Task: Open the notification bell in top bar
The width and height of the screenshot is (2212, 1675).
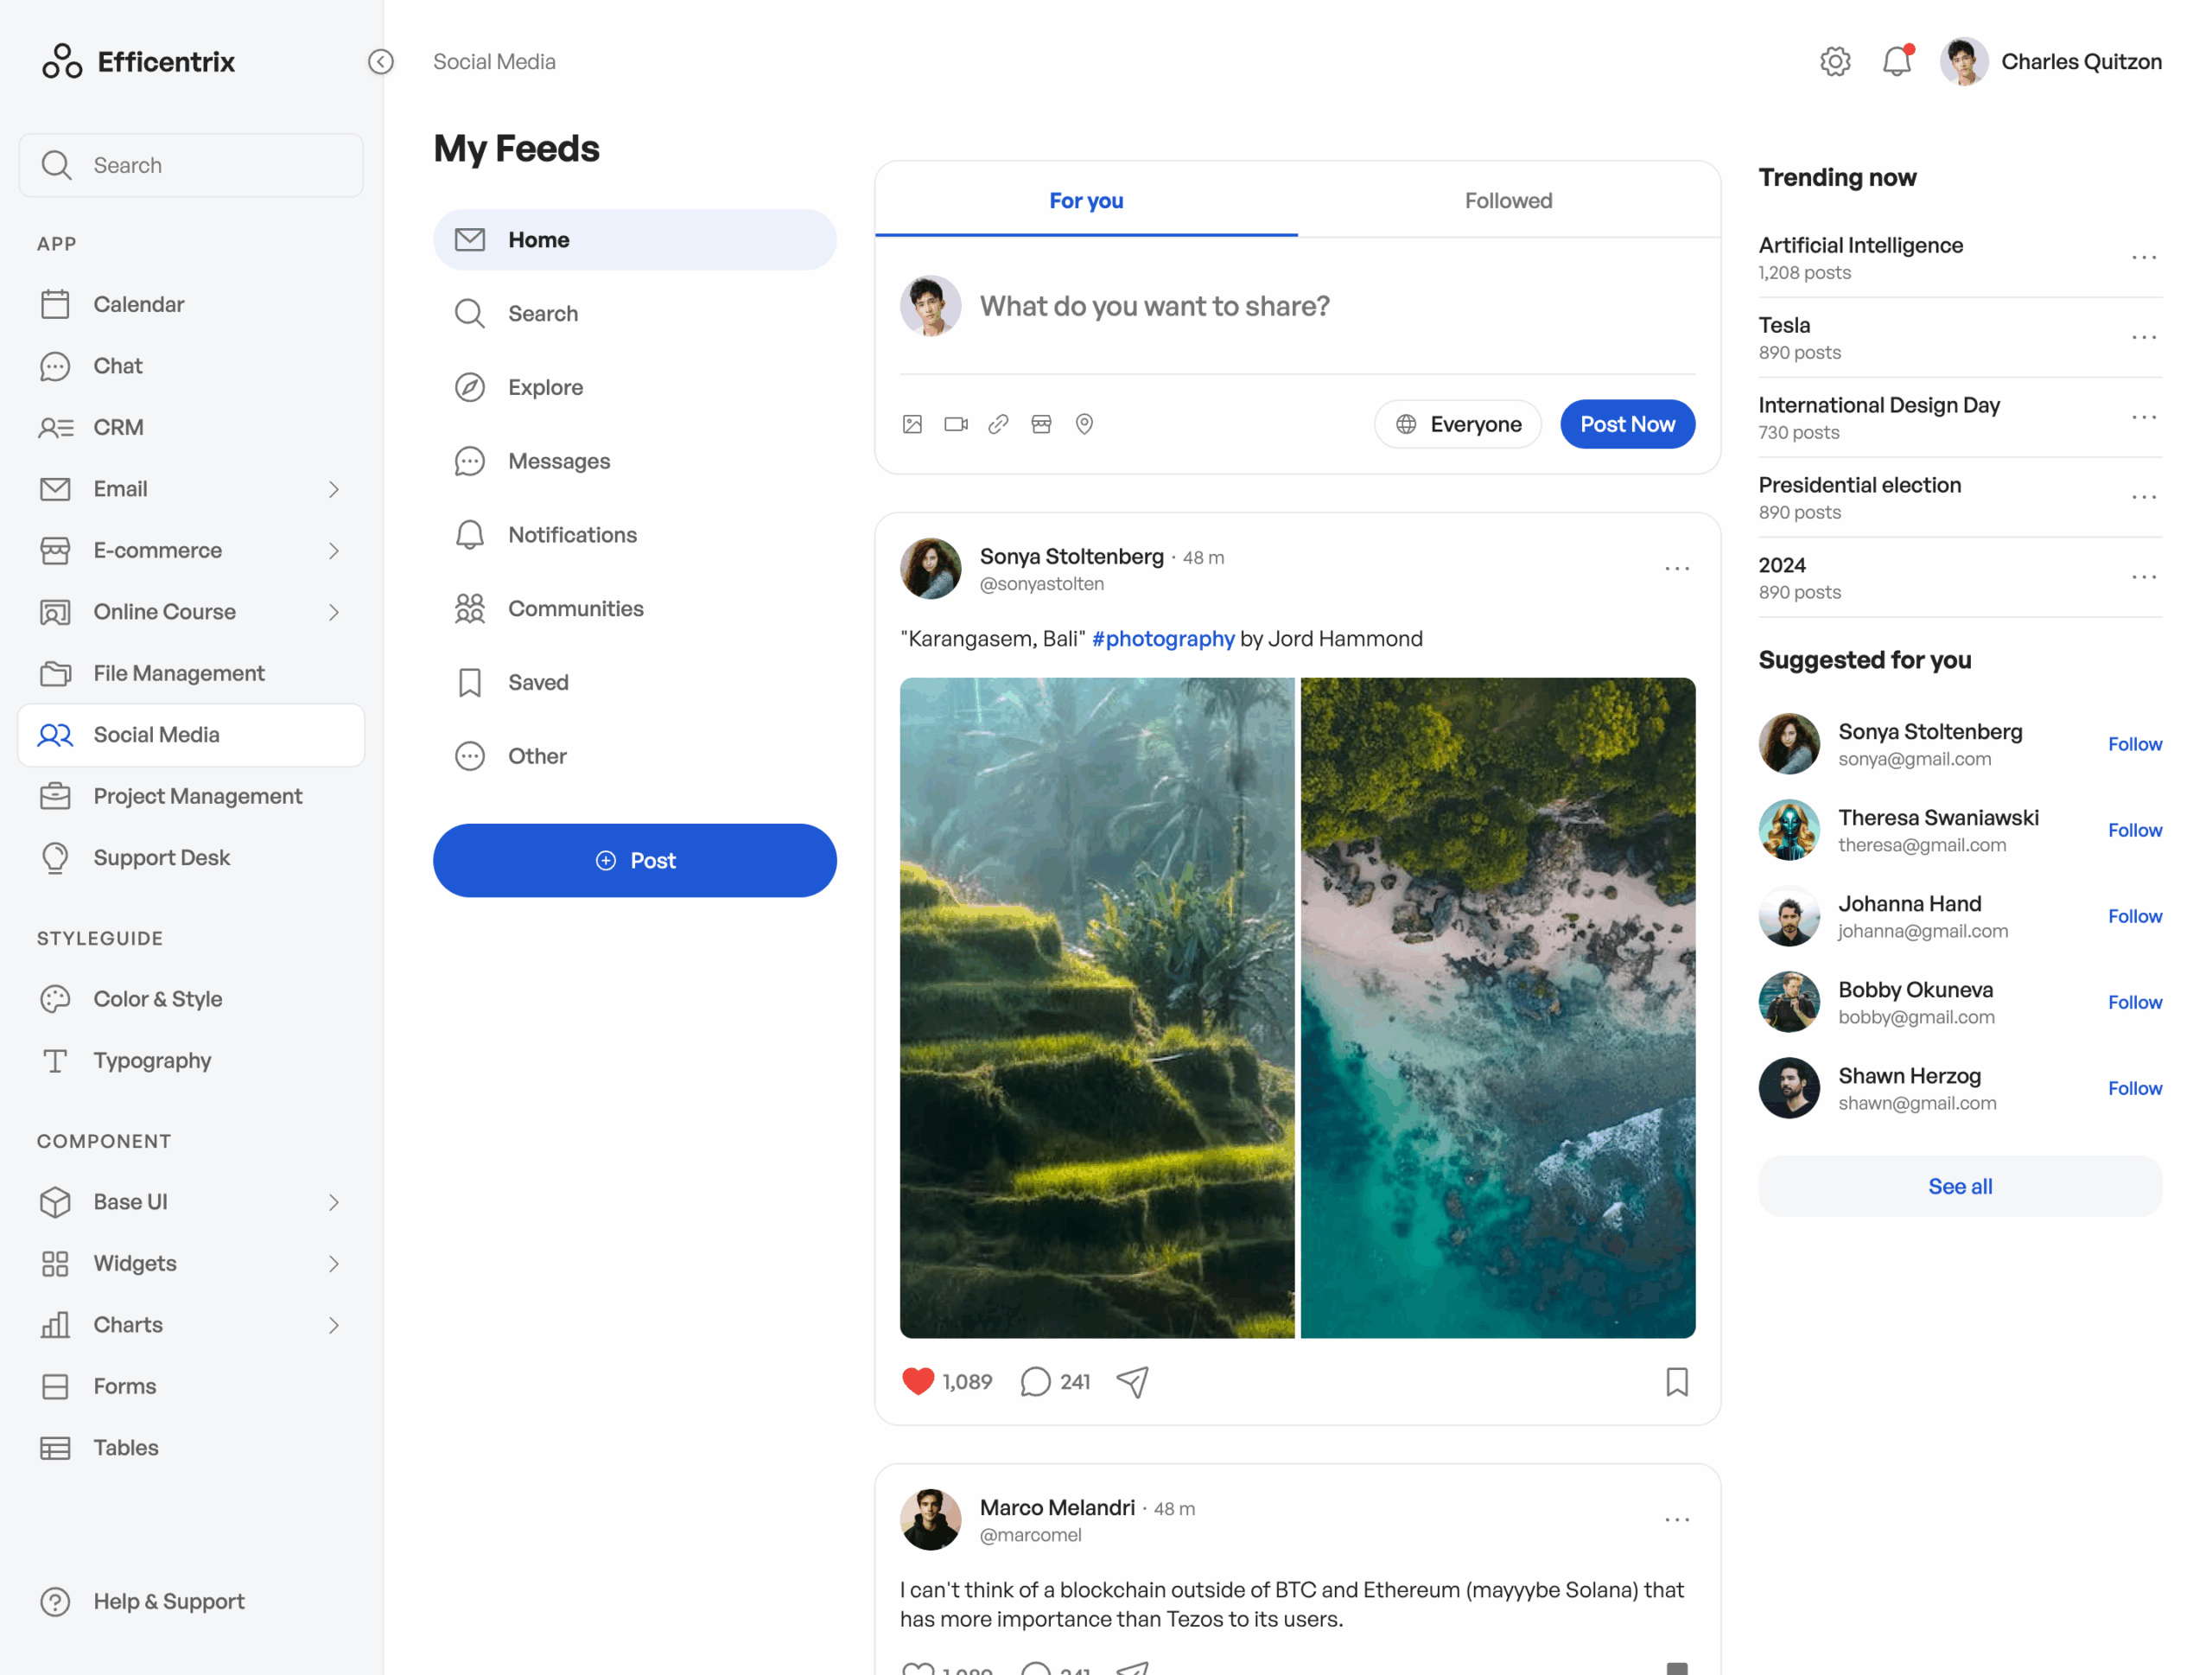Action: pyautogui.click(x=1896, y=62)
